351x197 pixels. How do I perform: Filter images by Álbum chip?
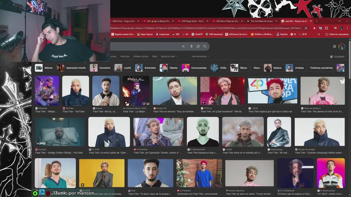[x=239, y=68]
